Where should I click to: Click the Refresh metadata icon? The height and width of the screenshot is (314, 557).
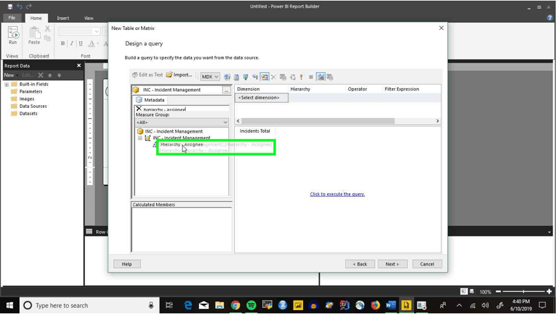point(227,77)
